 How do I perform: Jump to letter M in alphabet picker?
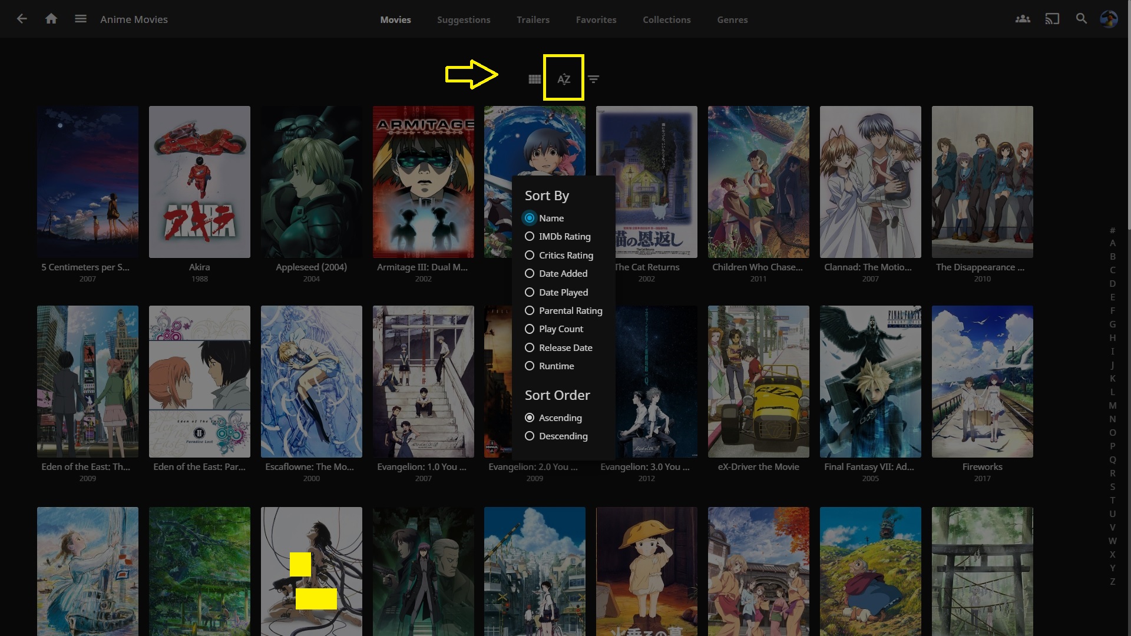click(1112, 405)
